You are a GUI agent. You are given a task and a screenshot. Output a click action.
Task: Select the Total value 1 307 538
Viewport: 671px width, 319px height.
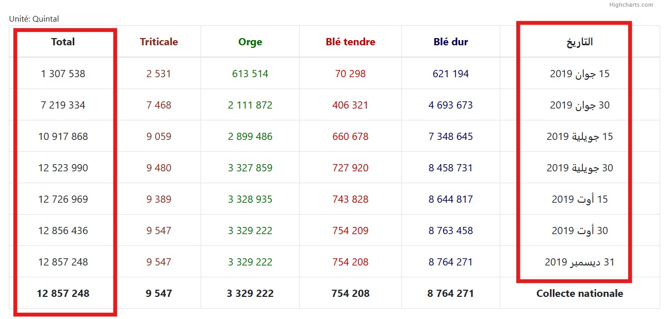[x=63, y=74]
